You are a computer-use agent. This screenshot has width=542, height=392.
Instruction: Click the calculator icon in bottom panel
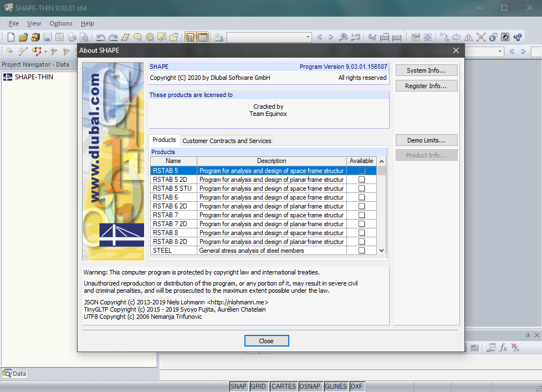click(x=474, y=348)
